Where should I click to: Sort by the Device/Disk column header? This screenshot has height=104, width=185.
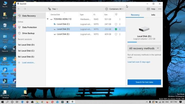(55, 15)
